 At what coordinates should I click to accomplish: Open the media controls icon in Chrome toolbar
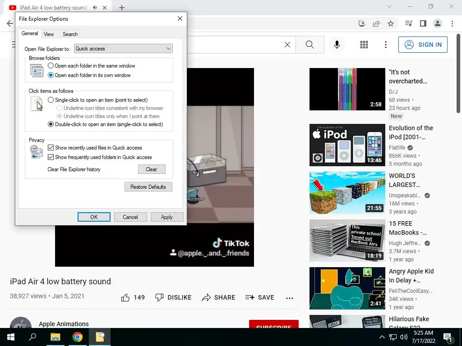[x=408, y=23]
